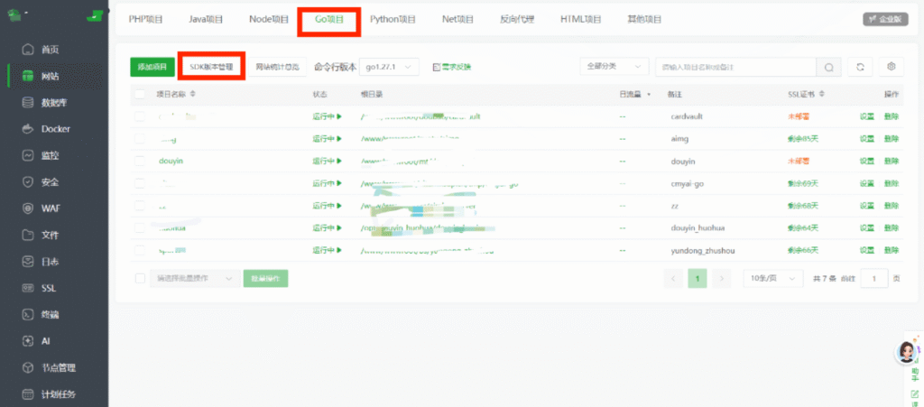Click the 监控 monitor icon in sidebar
Image resolution: width=924 pixels, height=407 pixels.
[28, 155]
